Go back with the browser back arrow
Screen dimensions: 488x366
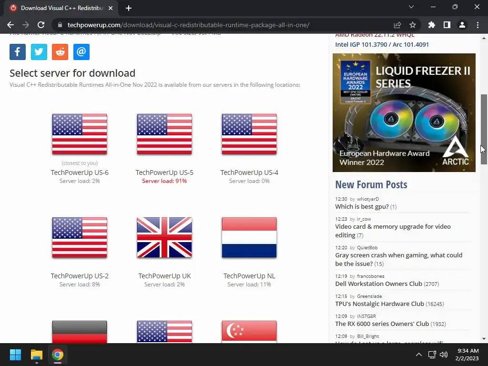pos(10,25)
